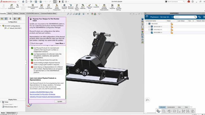Image resolution: width=205 pixels, height=115 pixels.
Task: Select the Default [ SW-01001 ] configuration
Action: 15,28
